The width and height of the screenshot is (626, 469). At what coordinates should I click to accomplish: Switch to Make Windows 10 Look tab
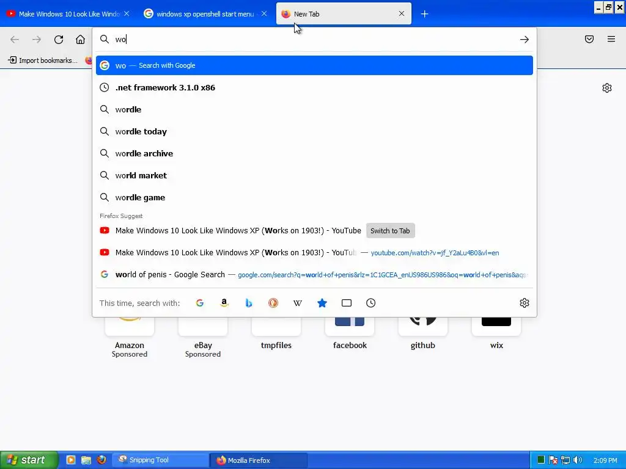tap(68, 14)
